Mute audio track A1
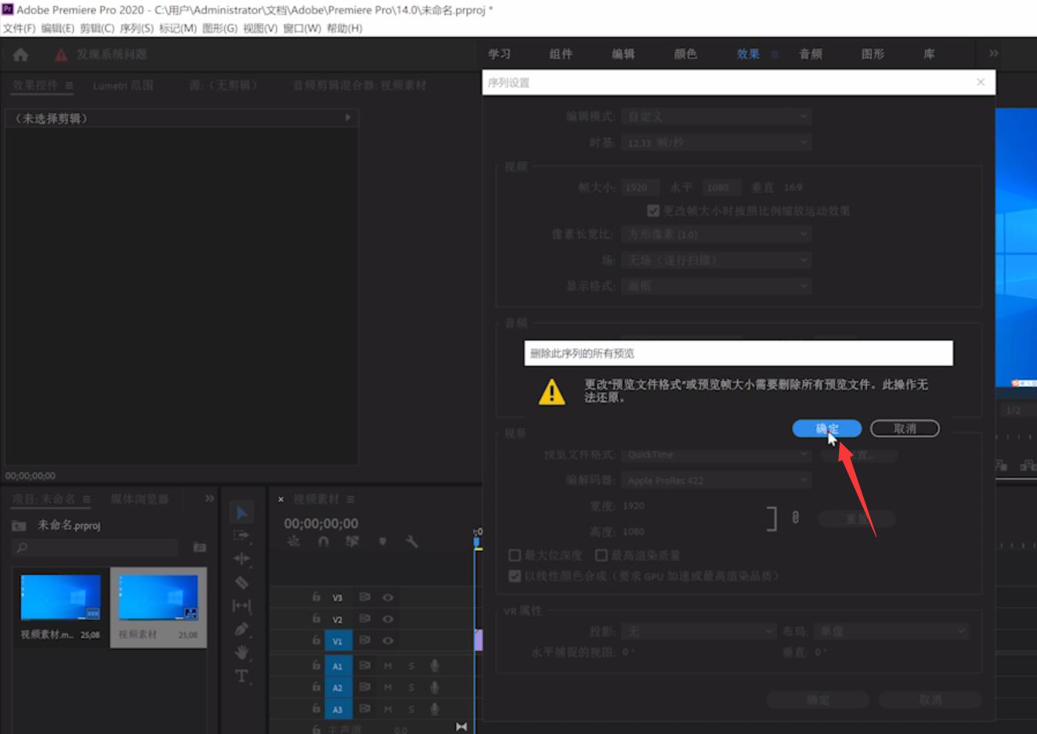The height and width of the screenshot is (734, 1037). (x=388, y=666)
